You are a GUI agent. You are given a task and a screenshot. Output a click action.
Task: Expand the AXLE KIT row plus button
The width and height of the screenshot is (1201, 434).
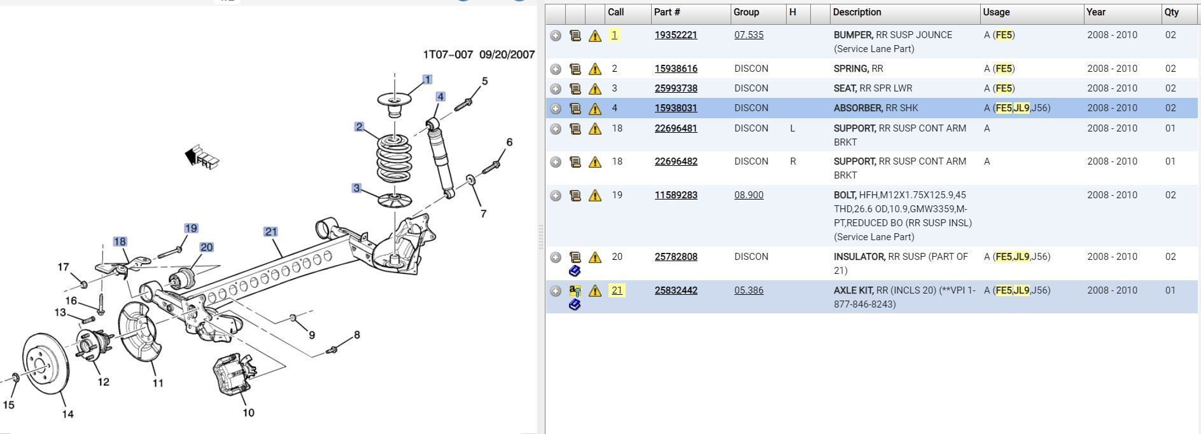click(x=556, y=291)
